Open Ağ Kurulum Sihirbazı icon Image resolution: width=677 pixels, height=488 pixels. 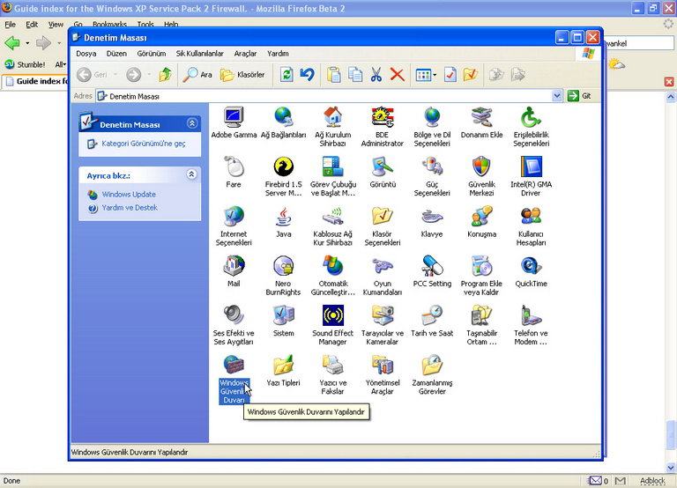coord(333,118)
